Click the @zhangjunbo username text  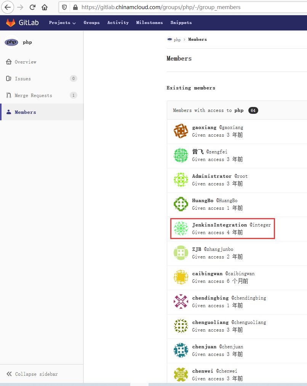point(219,249)
